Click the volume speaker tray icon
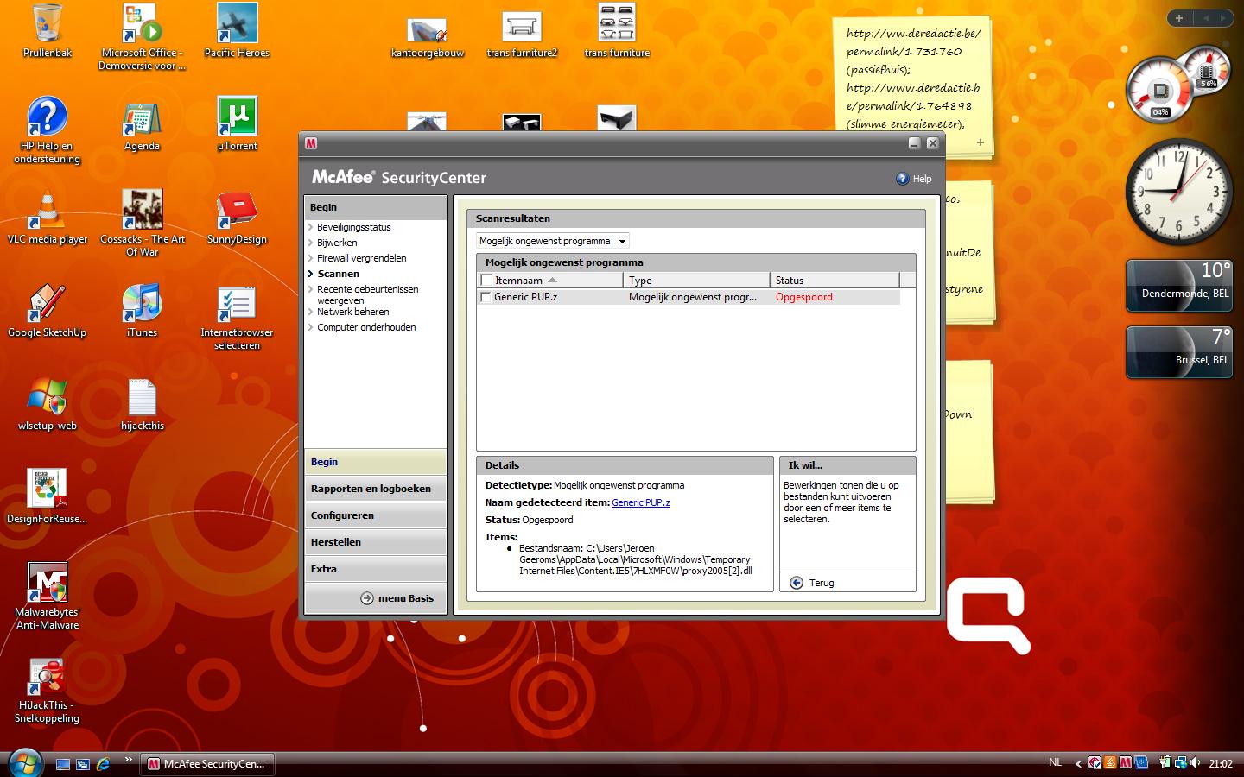1244x777 pixels. coord(1196,762)
